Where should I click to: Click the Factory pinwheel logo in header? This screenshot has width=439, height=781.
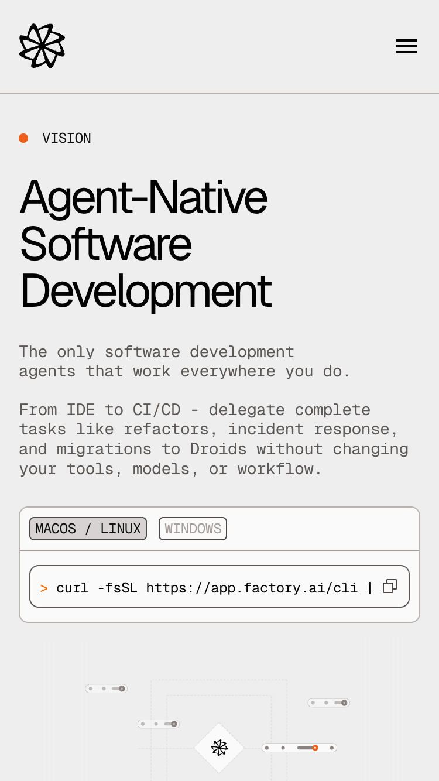[42, 46]
